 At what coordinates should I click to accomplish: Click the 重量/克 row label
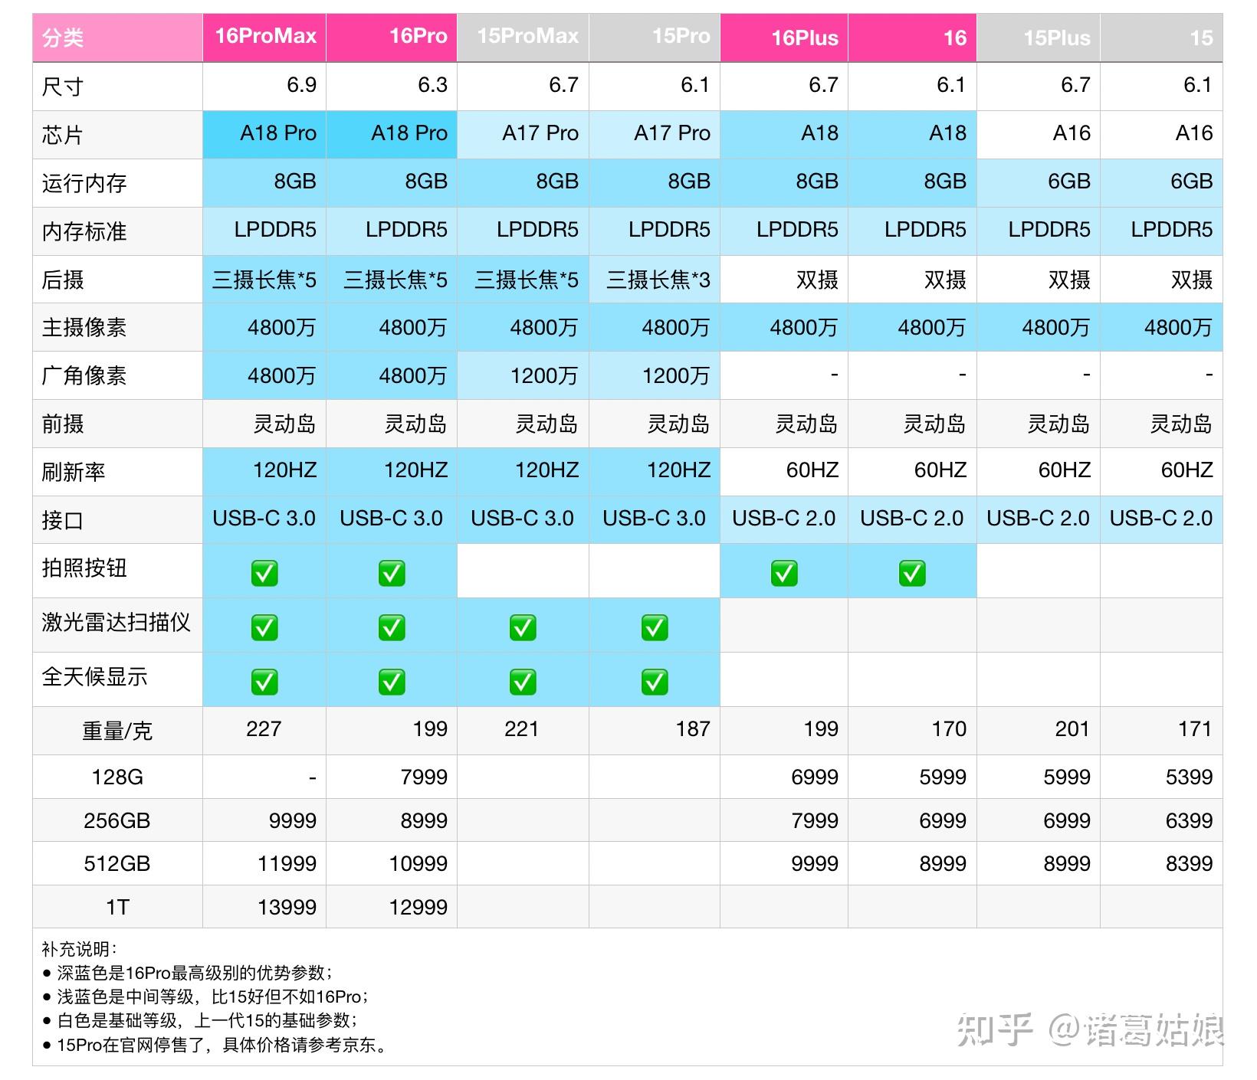tap(117, 731)
